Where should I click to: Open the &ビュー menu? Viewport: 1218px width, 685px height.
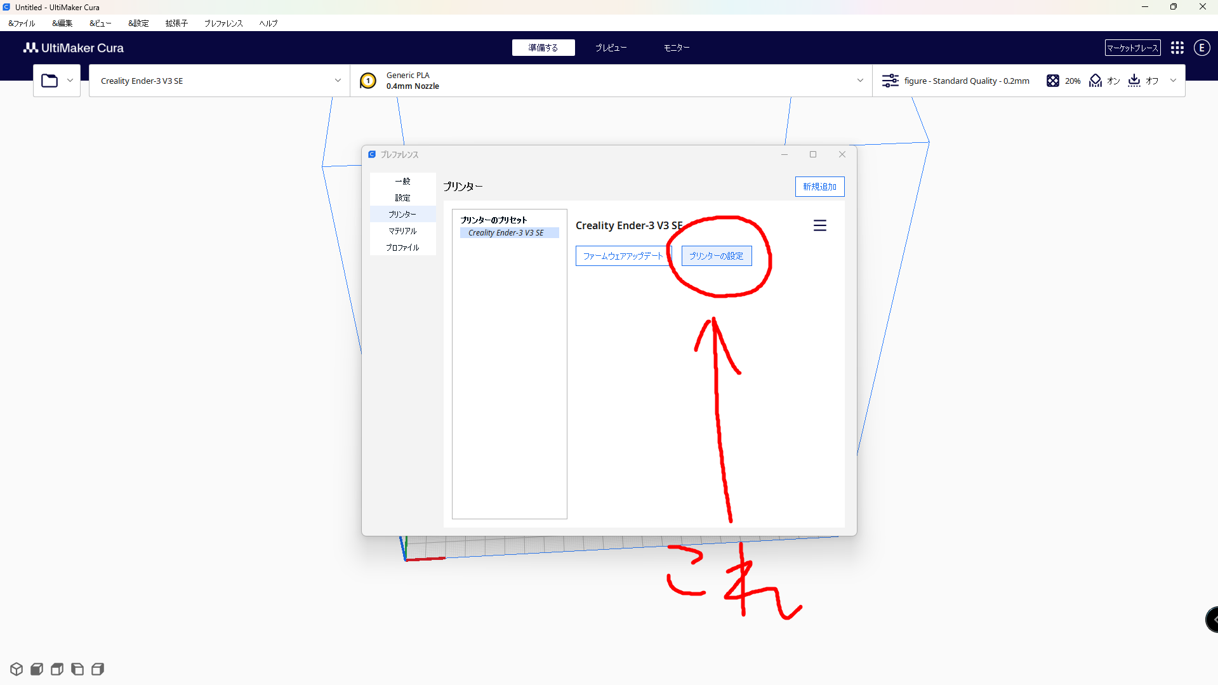tap(100, 23)
